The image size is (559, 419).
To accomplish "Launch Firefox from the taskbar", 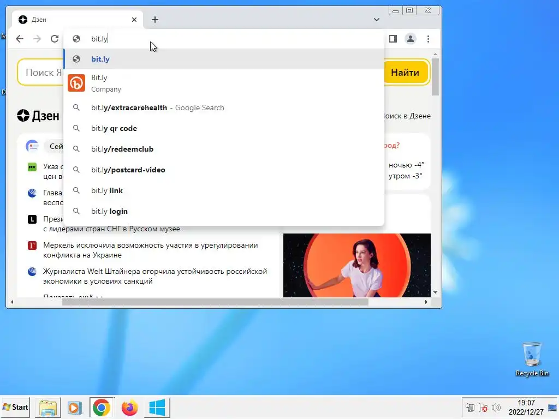I will 129,407.
